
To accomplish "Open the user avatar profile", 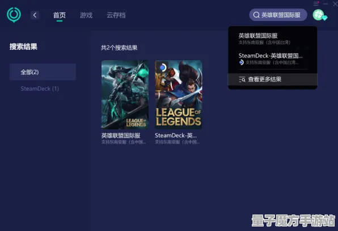I will 319,15.
